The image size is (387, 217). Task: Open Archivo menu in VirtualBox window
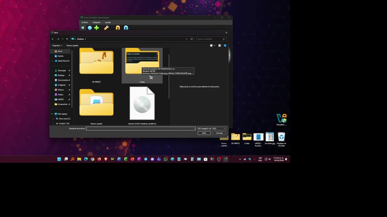(x=85, y=22)
